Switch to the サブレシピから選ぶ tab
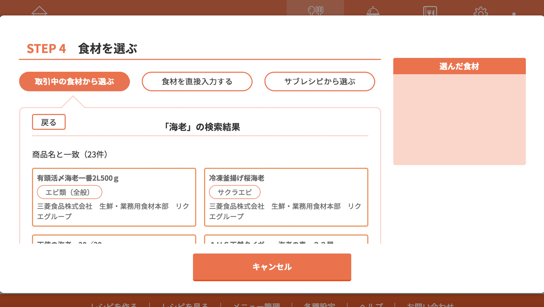The width and height of the screenshot is (544, 307). [320, 82]
